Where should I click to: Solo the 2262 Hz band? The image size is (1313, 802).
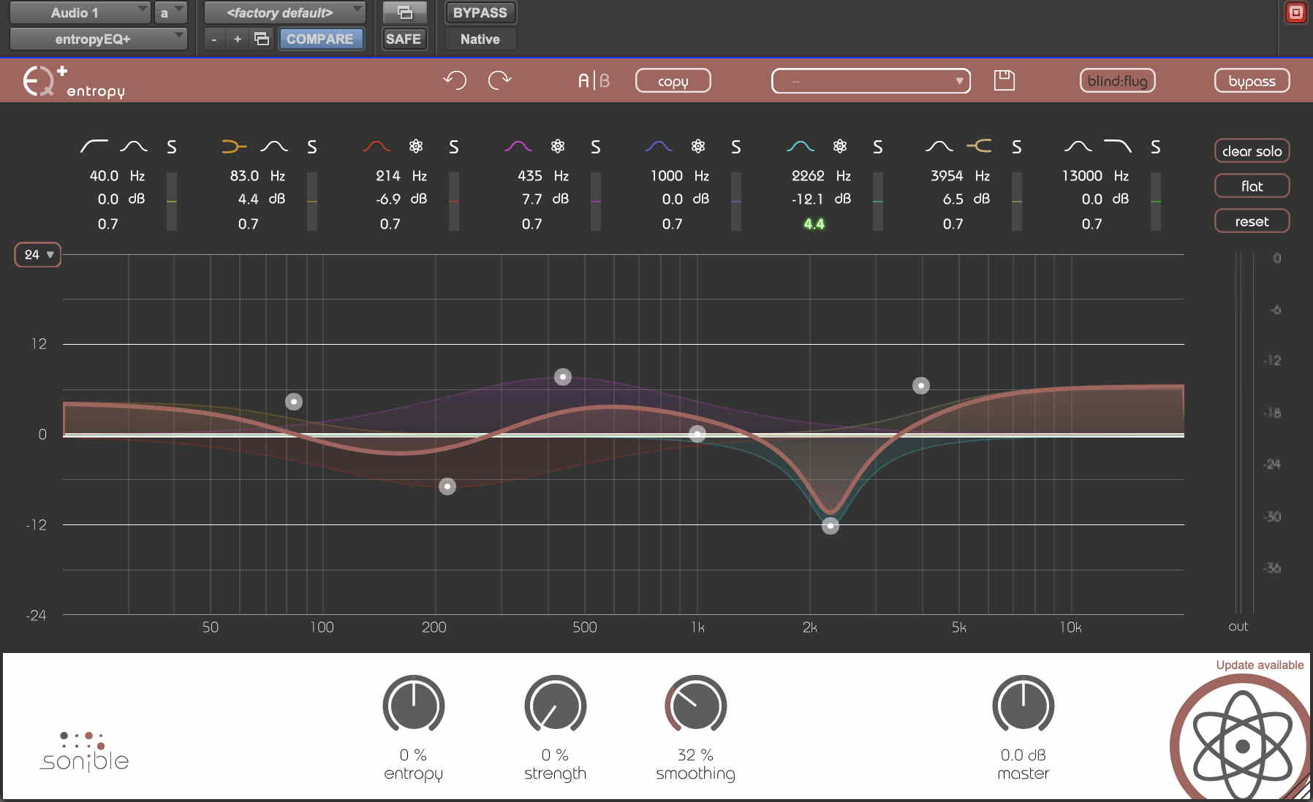(x=878, y=147)
